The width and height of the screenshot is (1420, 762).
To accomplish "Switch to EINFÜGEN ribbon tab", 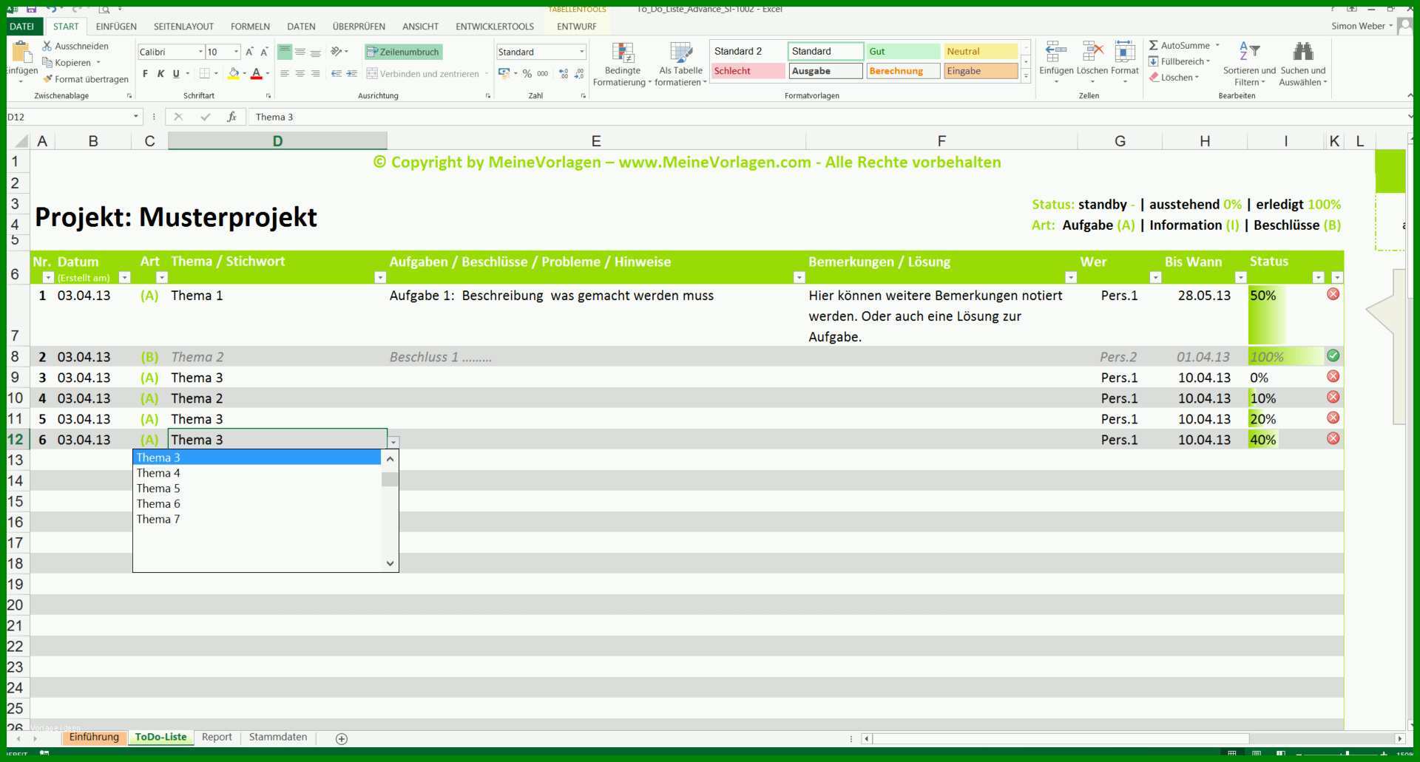I will coord(116,26).
